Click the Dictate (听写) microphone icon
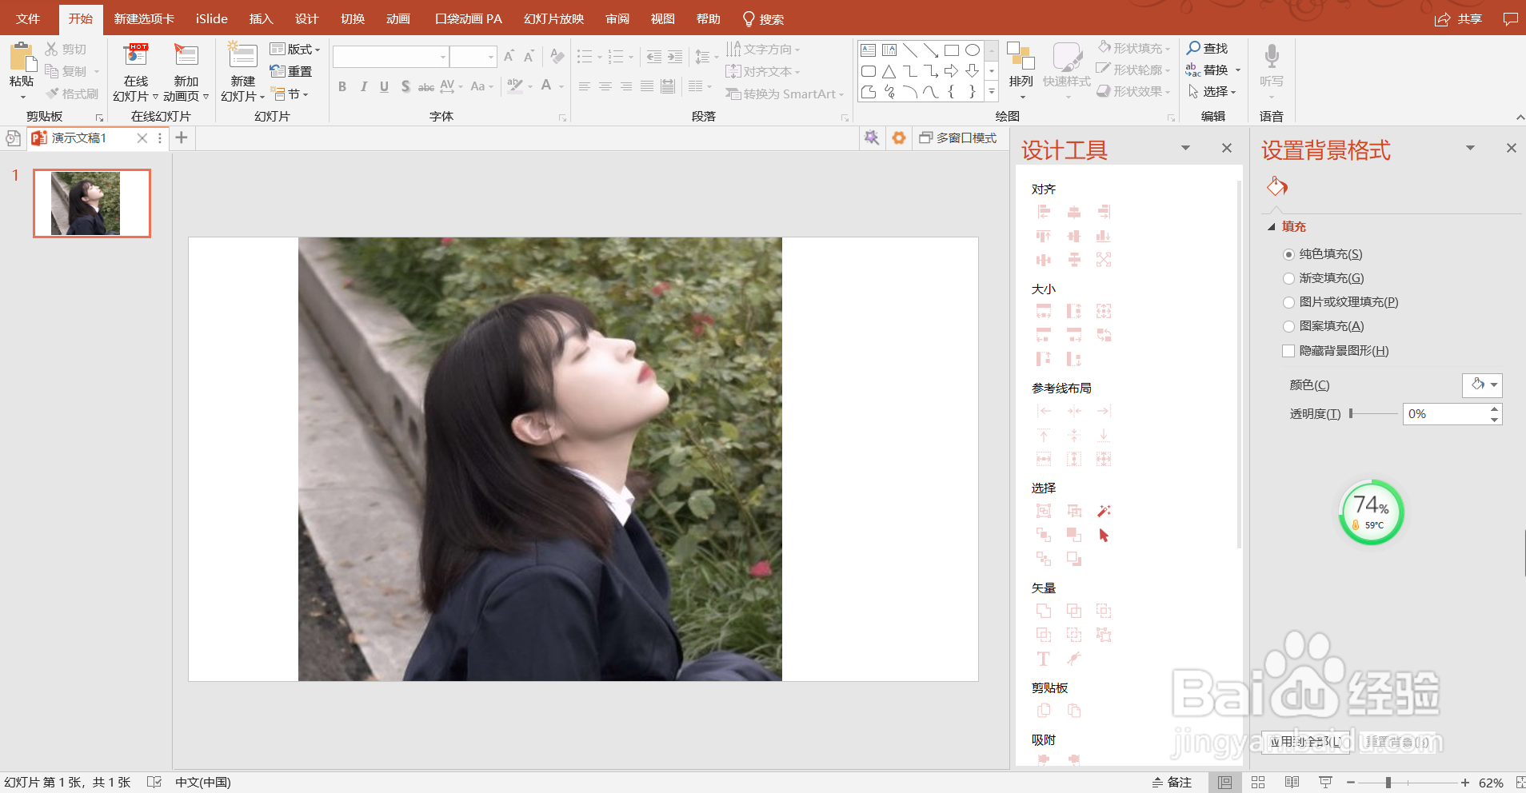 tap(1272, 58)
